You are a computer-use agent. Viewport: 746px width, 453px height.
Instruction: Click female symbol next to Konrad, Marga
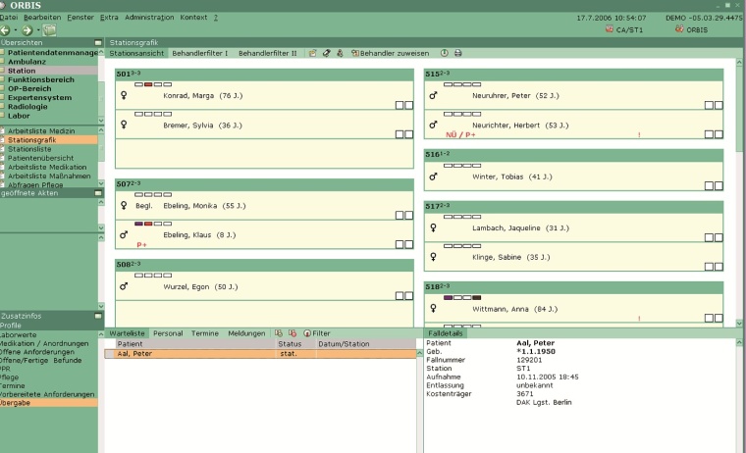(124, 96)
